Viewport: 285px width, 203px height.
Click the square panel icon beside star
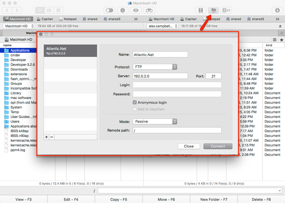(274, 40)
